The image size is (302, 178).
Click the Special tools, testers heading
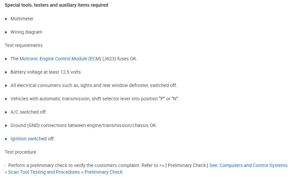[56, 5]
